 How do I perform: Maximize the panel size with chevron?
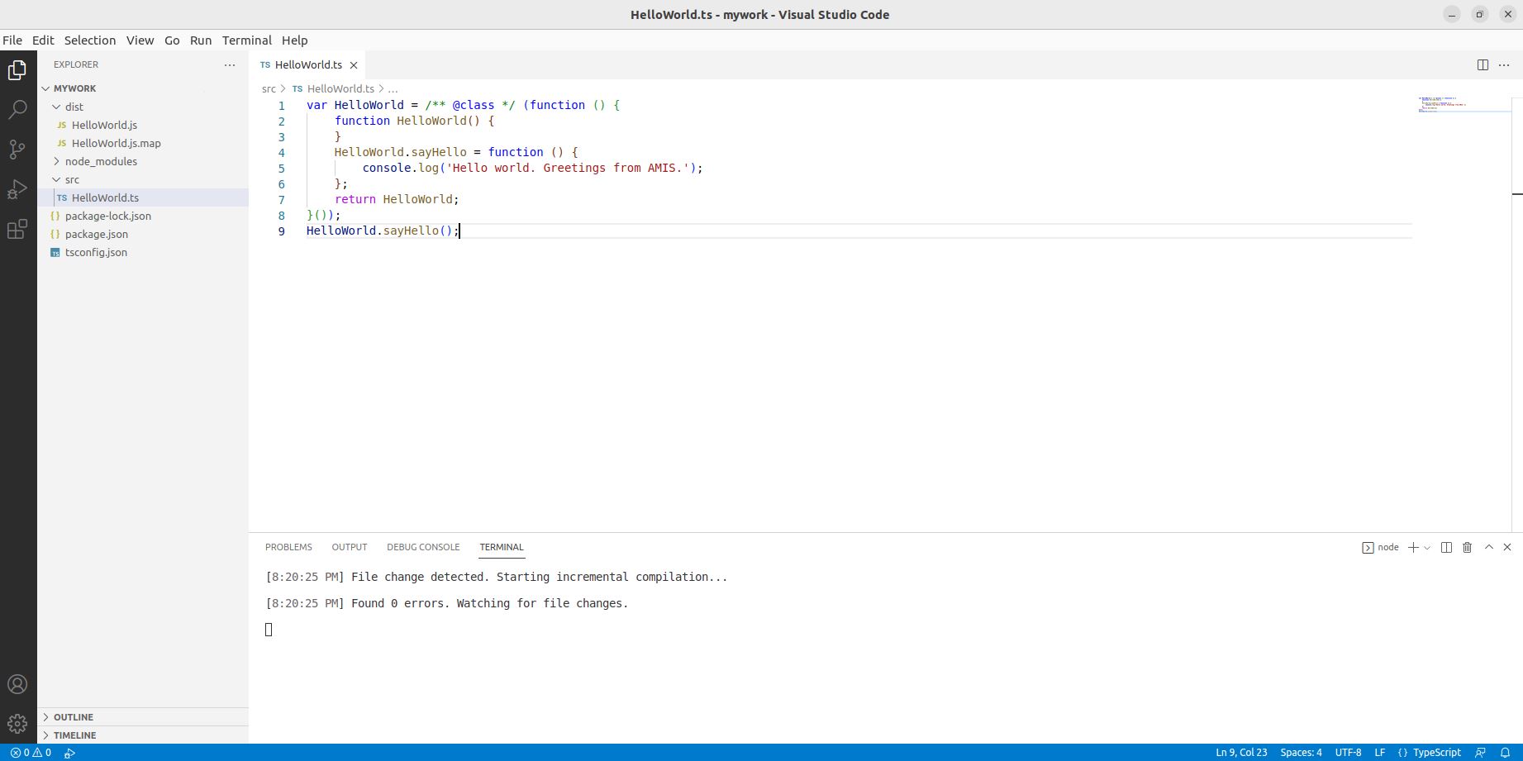point(1488,547)
